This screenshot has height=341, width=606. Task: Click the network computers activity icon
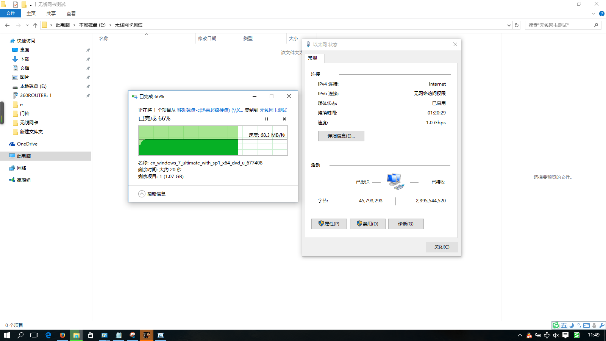(395, 182)
